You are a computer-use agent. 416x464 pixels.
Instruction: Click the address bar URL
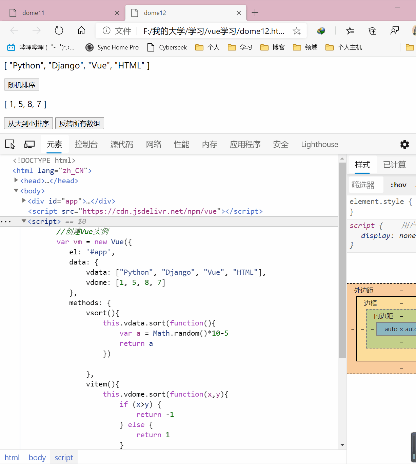(214, 31)
